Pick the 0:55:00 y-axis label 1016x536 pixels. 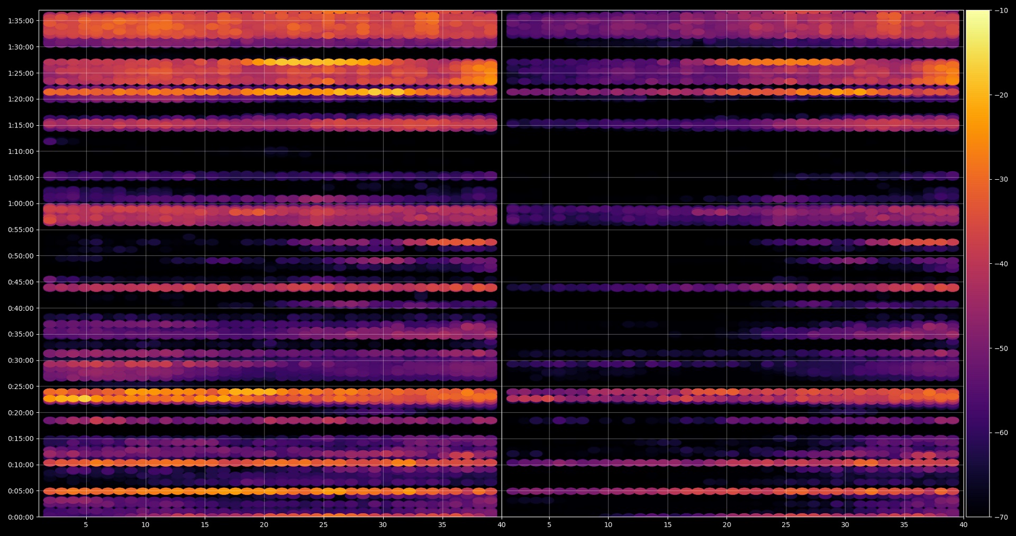coord(21,230)
